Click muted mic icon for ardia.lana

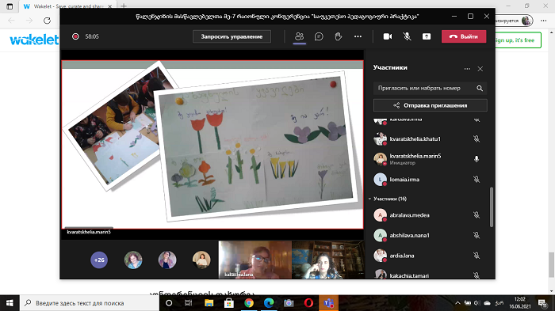[477, 256]
